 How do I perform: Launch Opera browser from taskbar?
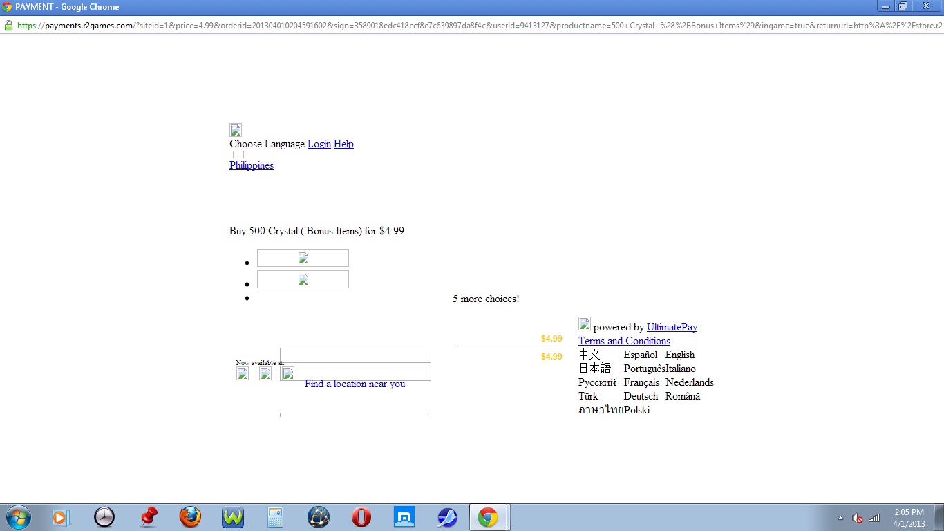tap(361, 517)
